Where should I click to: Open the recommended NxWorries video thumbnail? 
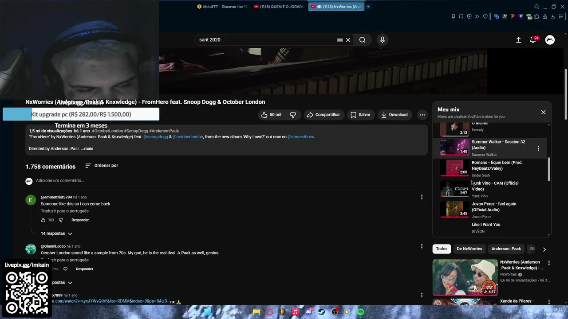tap(465, 277)
